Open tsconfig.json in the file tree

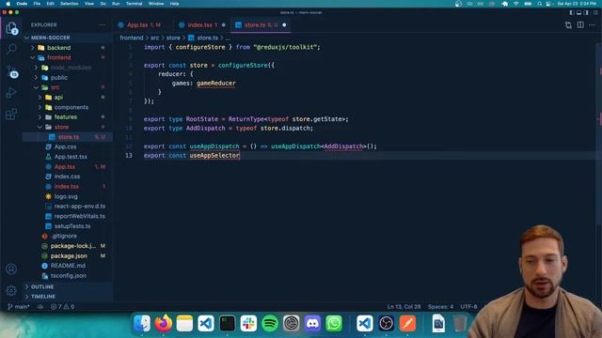[x=68, y=275]
